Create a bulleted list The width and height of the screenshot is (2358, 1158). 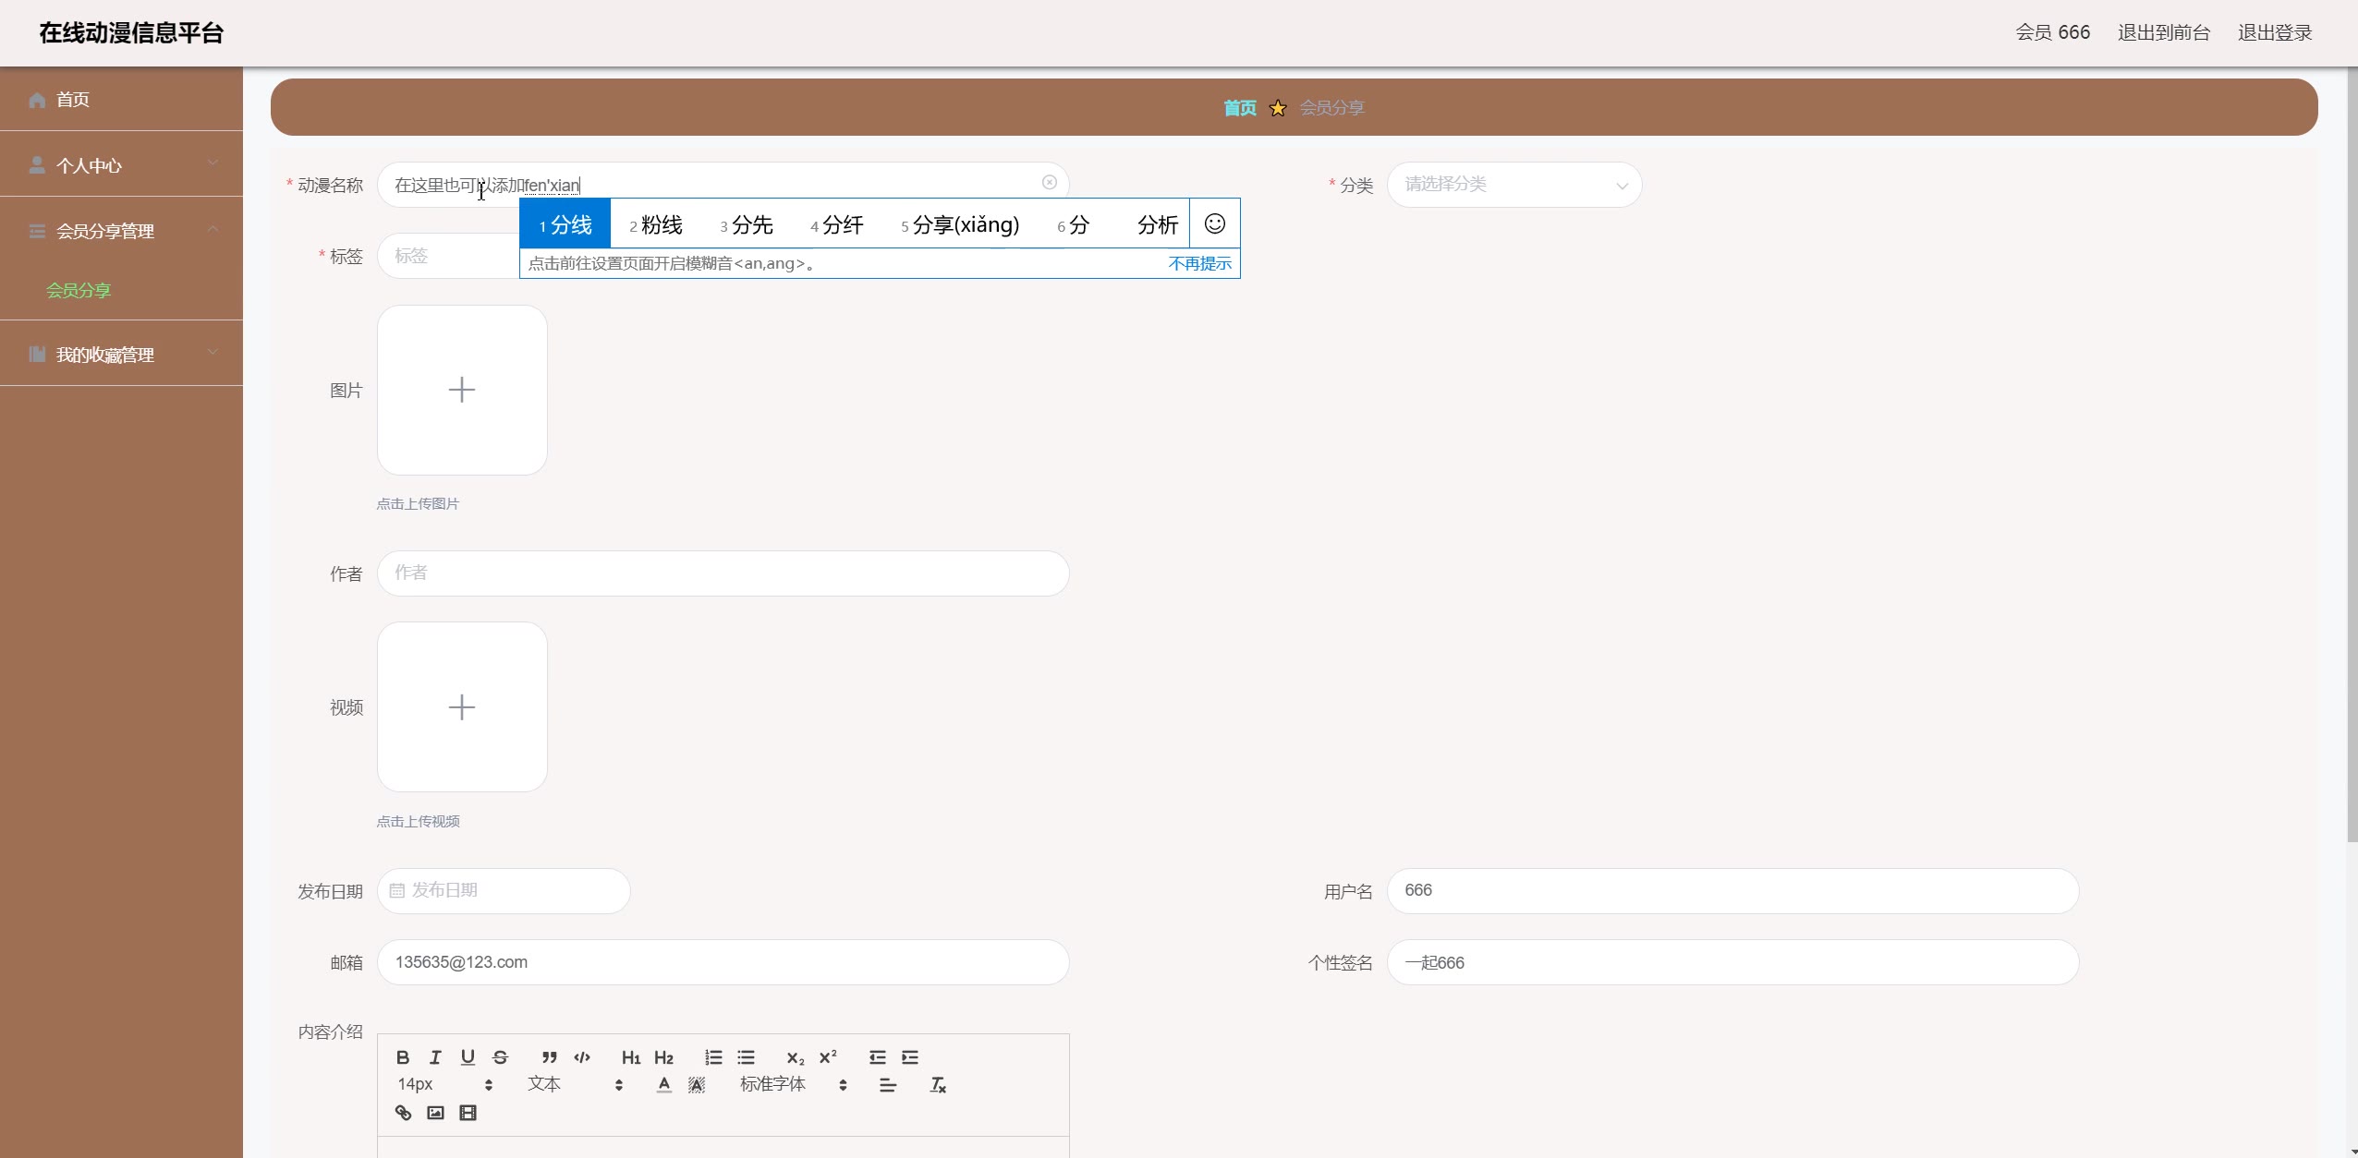[x=746, y=1057]
